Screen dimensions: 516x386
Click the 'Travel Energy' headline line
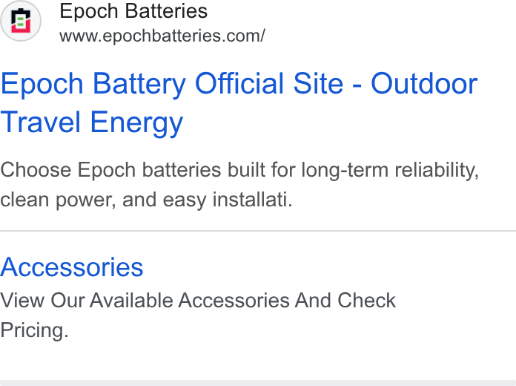(x=91, y=122)
